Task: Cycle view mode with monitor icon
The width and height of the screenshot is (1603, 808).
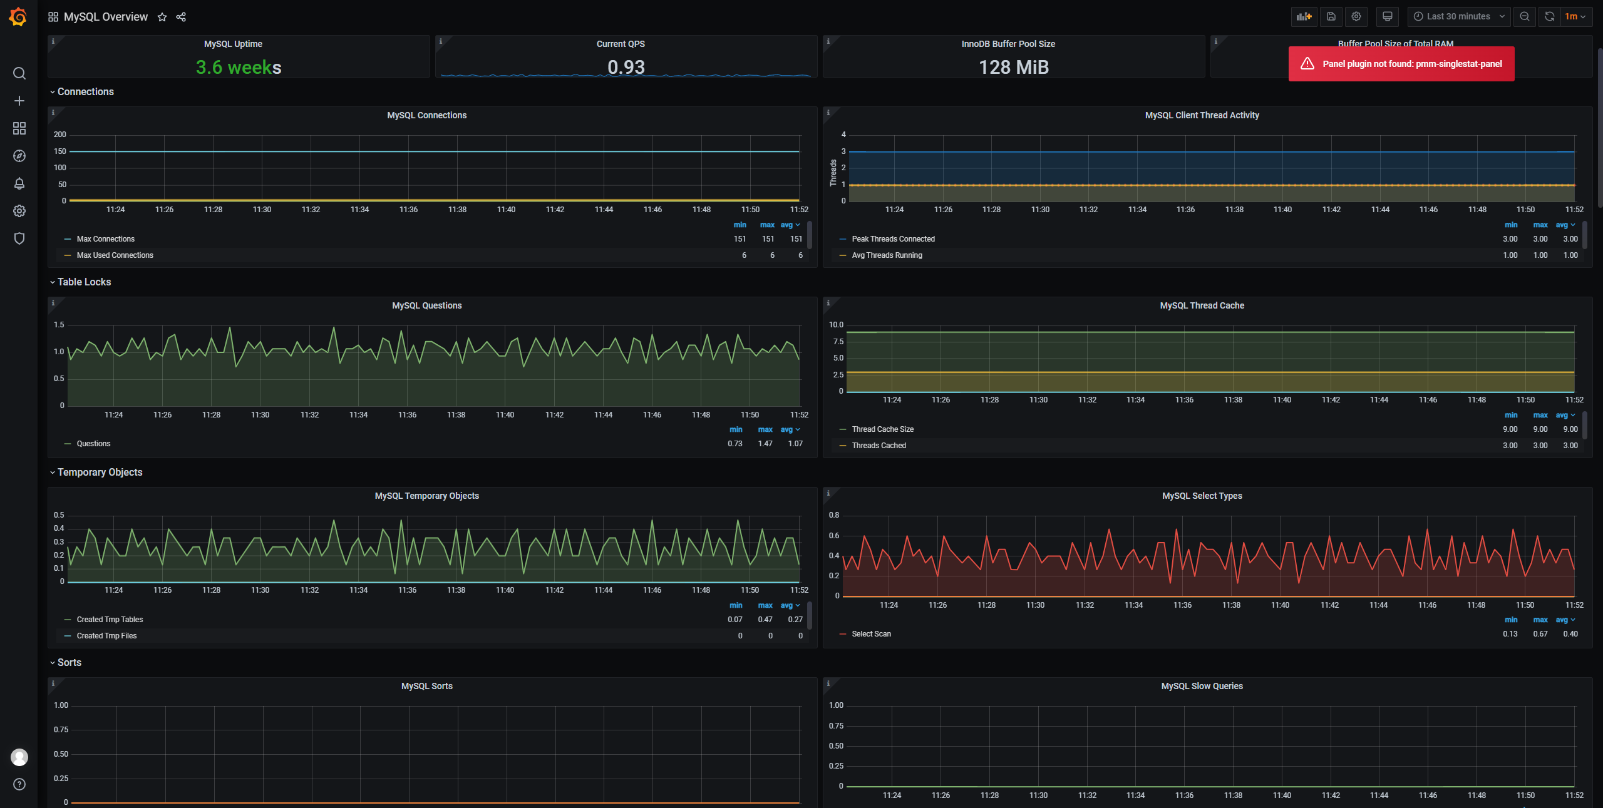Action: pyautogui.click(x=1388, y=17)
